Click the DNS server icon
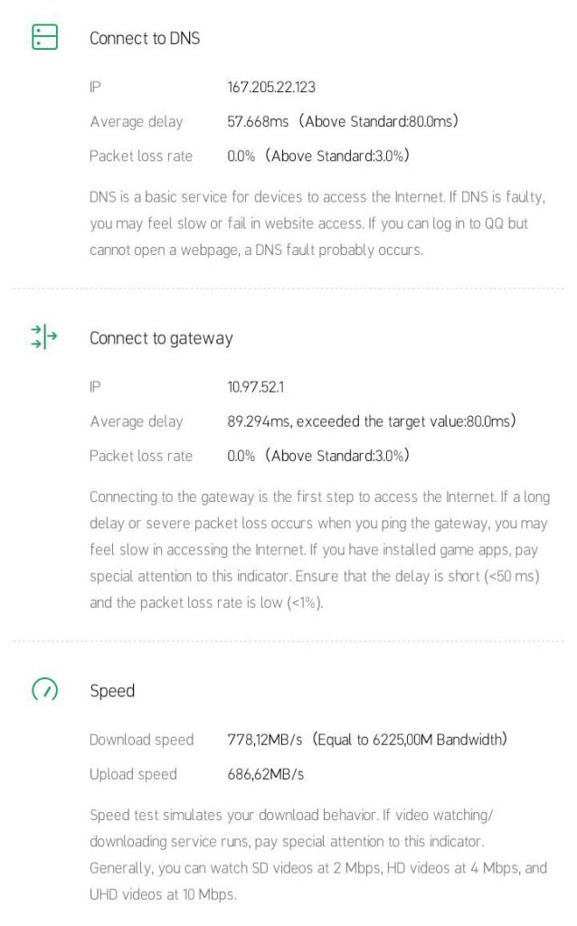The image size is (577, 926). click(x=44, y=37)
